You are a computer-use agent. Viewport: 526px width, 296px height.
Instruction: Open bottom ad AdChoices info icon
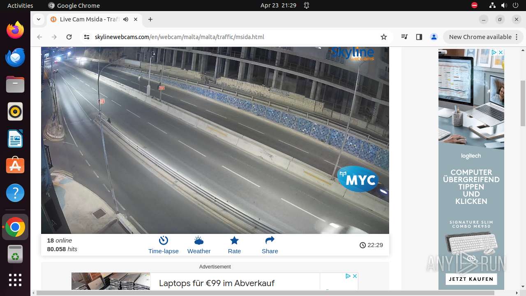point(348,276)
